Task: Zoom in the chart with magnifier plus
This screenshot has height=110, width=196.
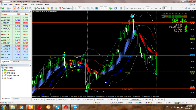Action: 88,8
